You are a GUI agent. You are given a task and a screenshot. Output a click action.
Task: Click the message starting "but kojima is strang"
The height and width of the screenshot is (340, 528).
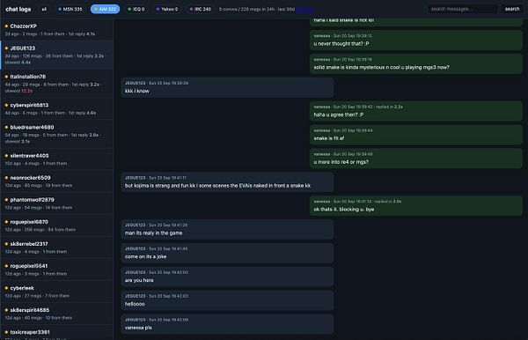coord(227,182)
